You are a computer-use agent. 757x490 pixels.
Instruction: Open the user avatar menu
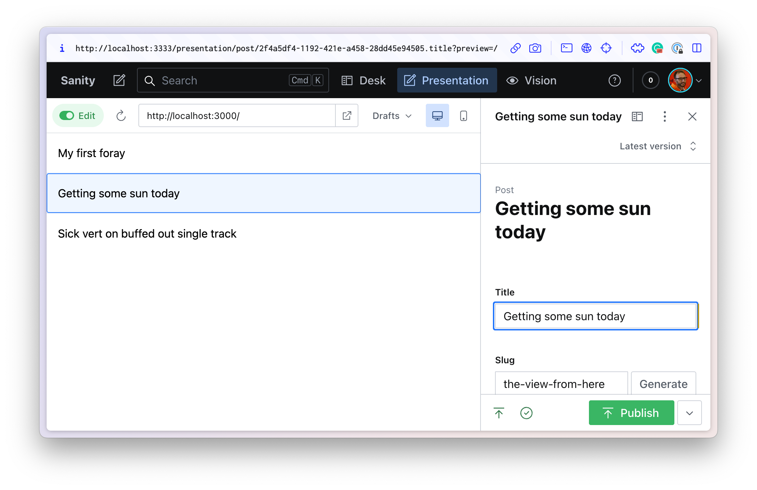pos(685,80)
